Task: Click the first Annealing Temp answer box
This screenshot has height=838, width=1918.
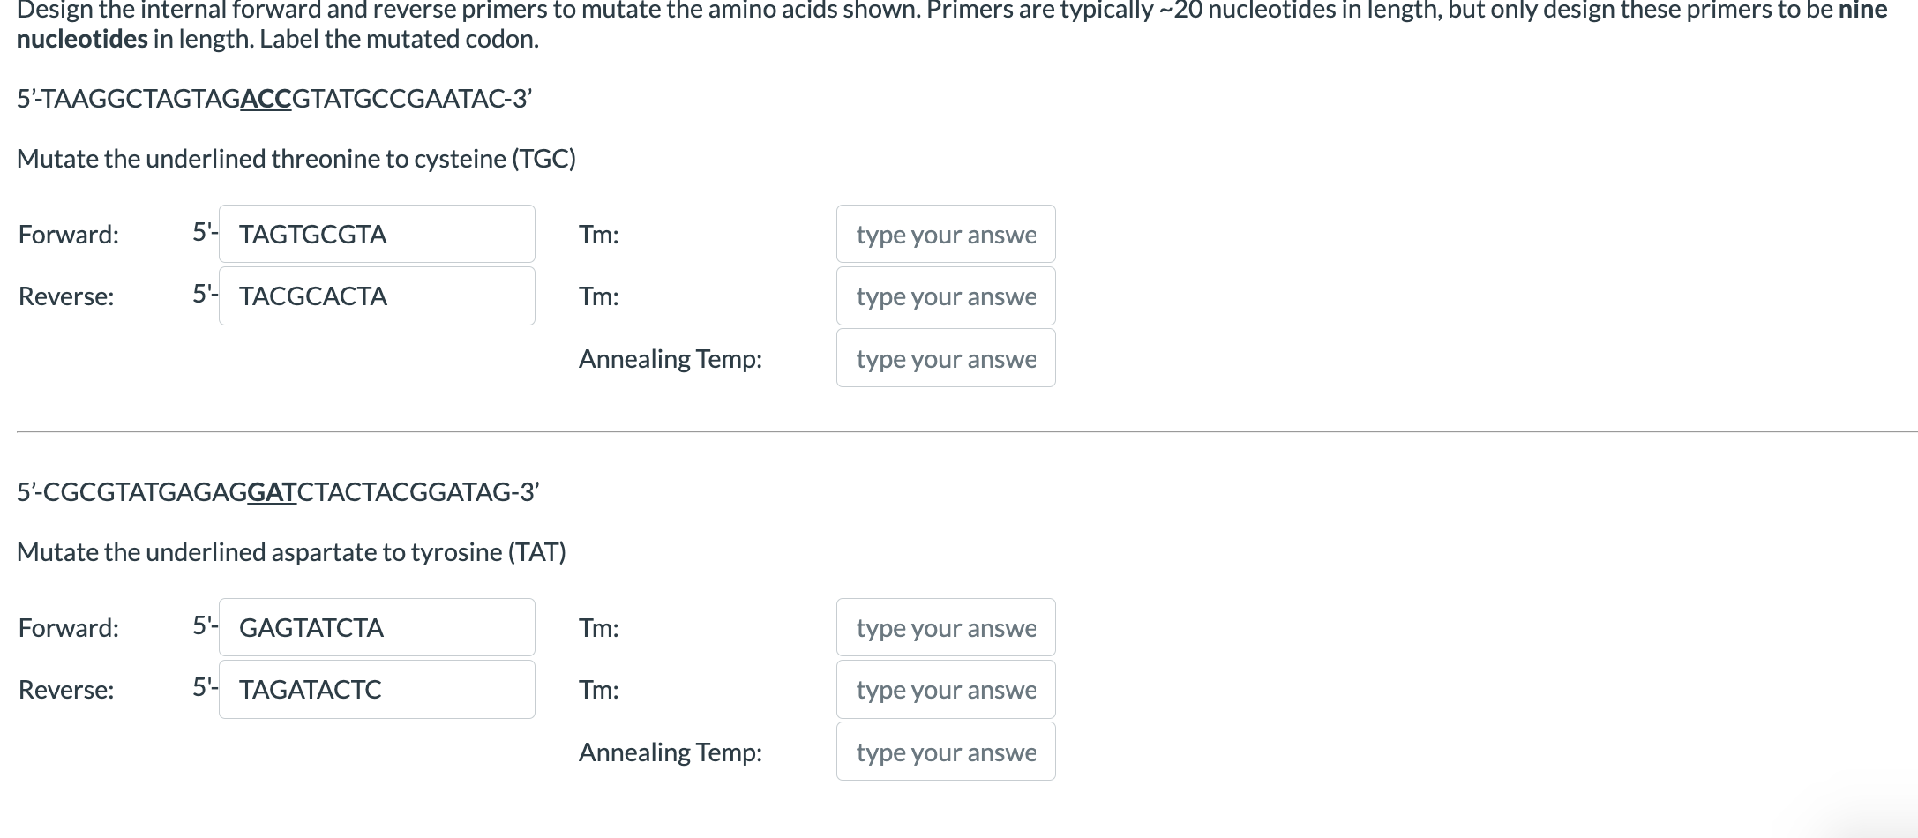Action: pos(945,358)
